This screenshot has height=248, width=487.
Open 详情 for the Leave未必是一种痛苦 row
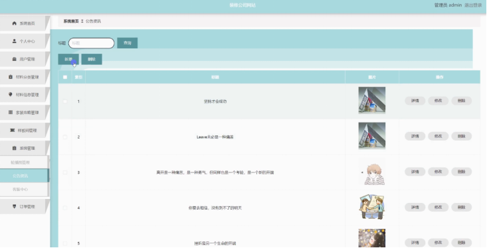[415, 136]
